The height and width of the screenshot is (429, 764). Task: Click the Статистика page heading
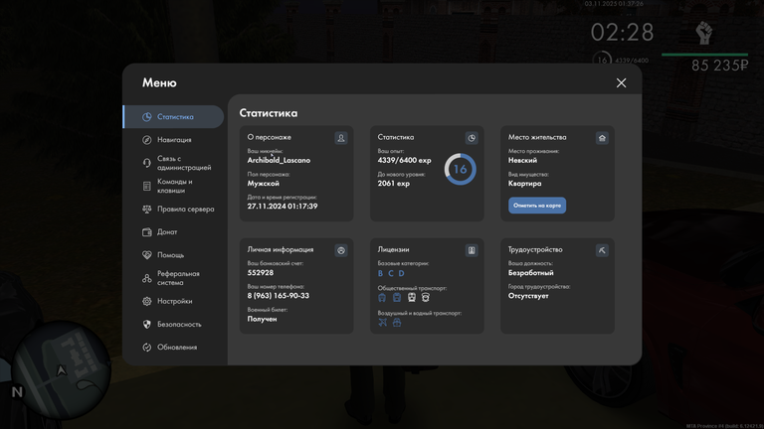point(269,113)
